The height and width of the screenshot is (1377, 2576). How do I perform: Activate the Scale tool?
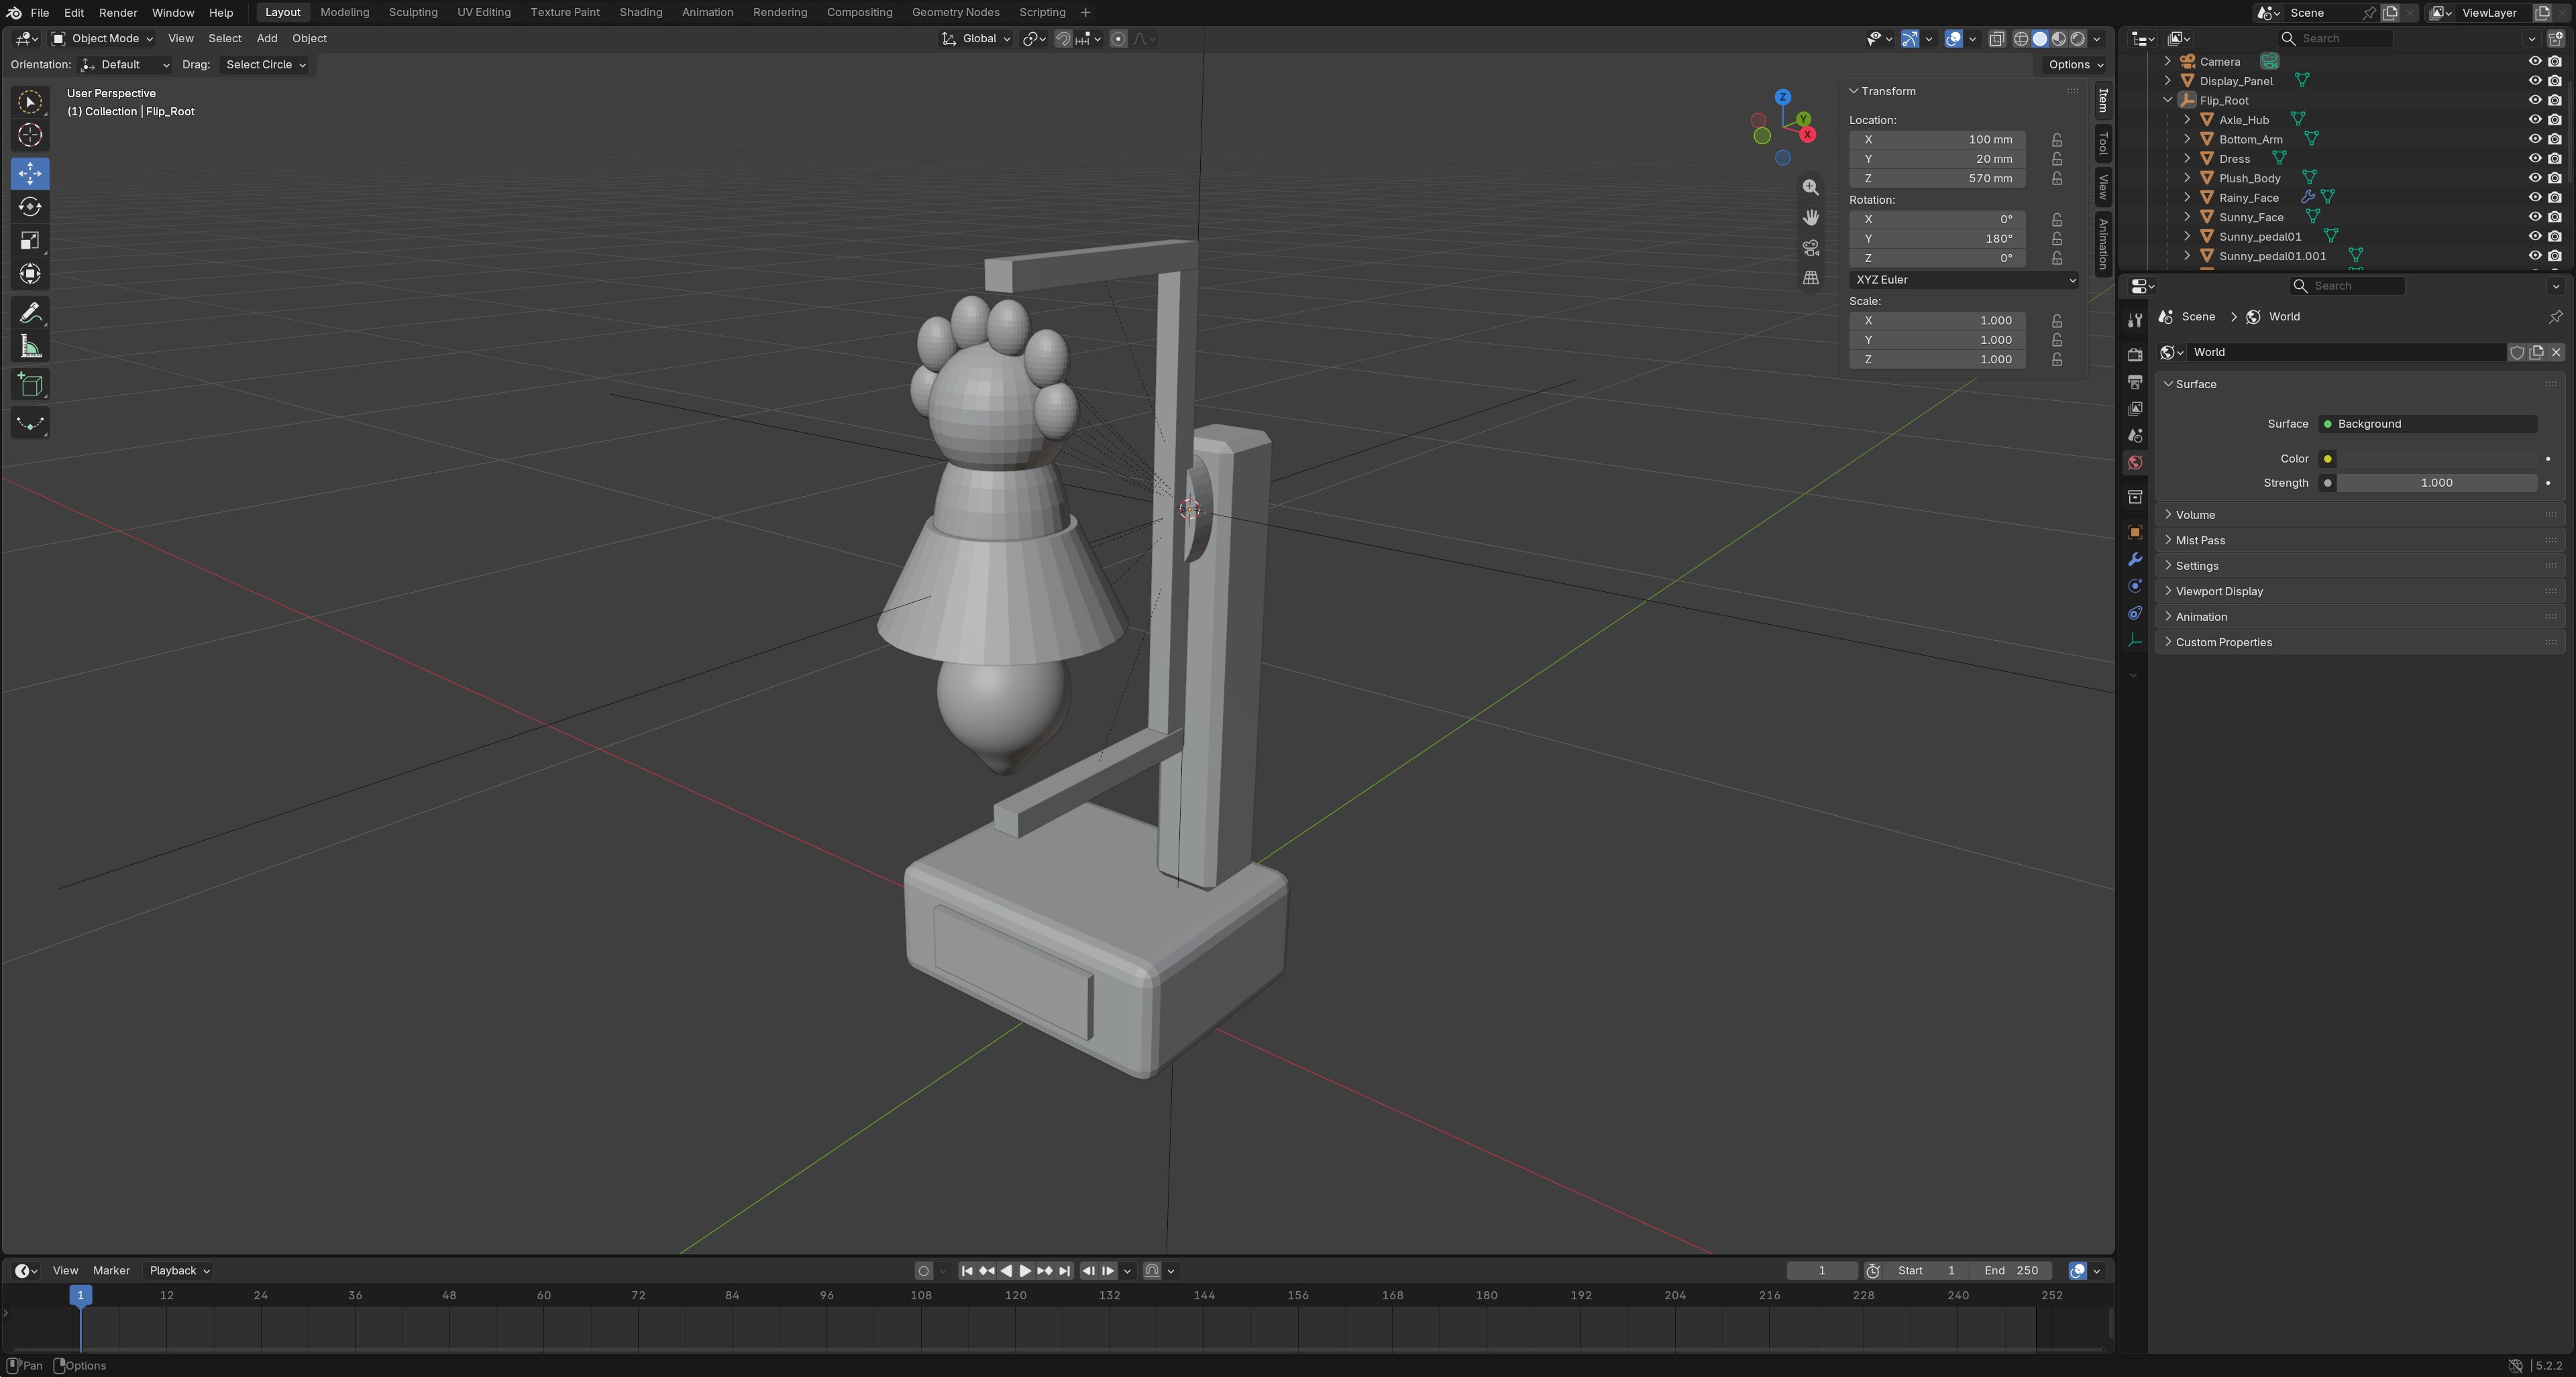(x=30, y=240)
